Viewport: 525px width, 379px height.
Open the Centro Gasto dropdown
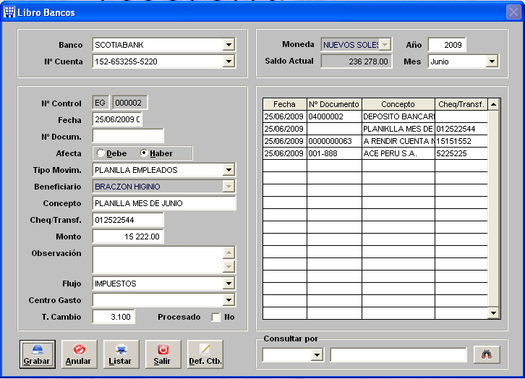[229, 300]
